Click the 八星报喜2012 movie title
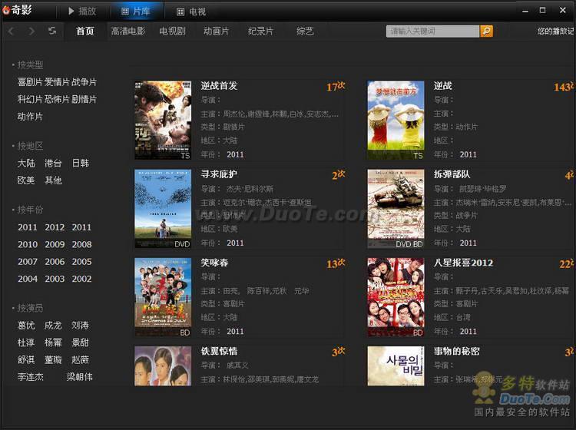The image size is (576, 430). (x=464, y=263)
